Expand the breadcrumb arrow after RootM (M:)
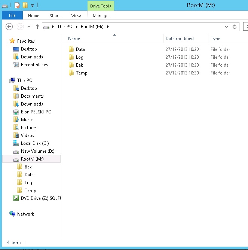248x250 pixels. 108,27
